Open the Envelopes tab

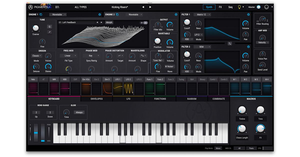tap(97, 99)
